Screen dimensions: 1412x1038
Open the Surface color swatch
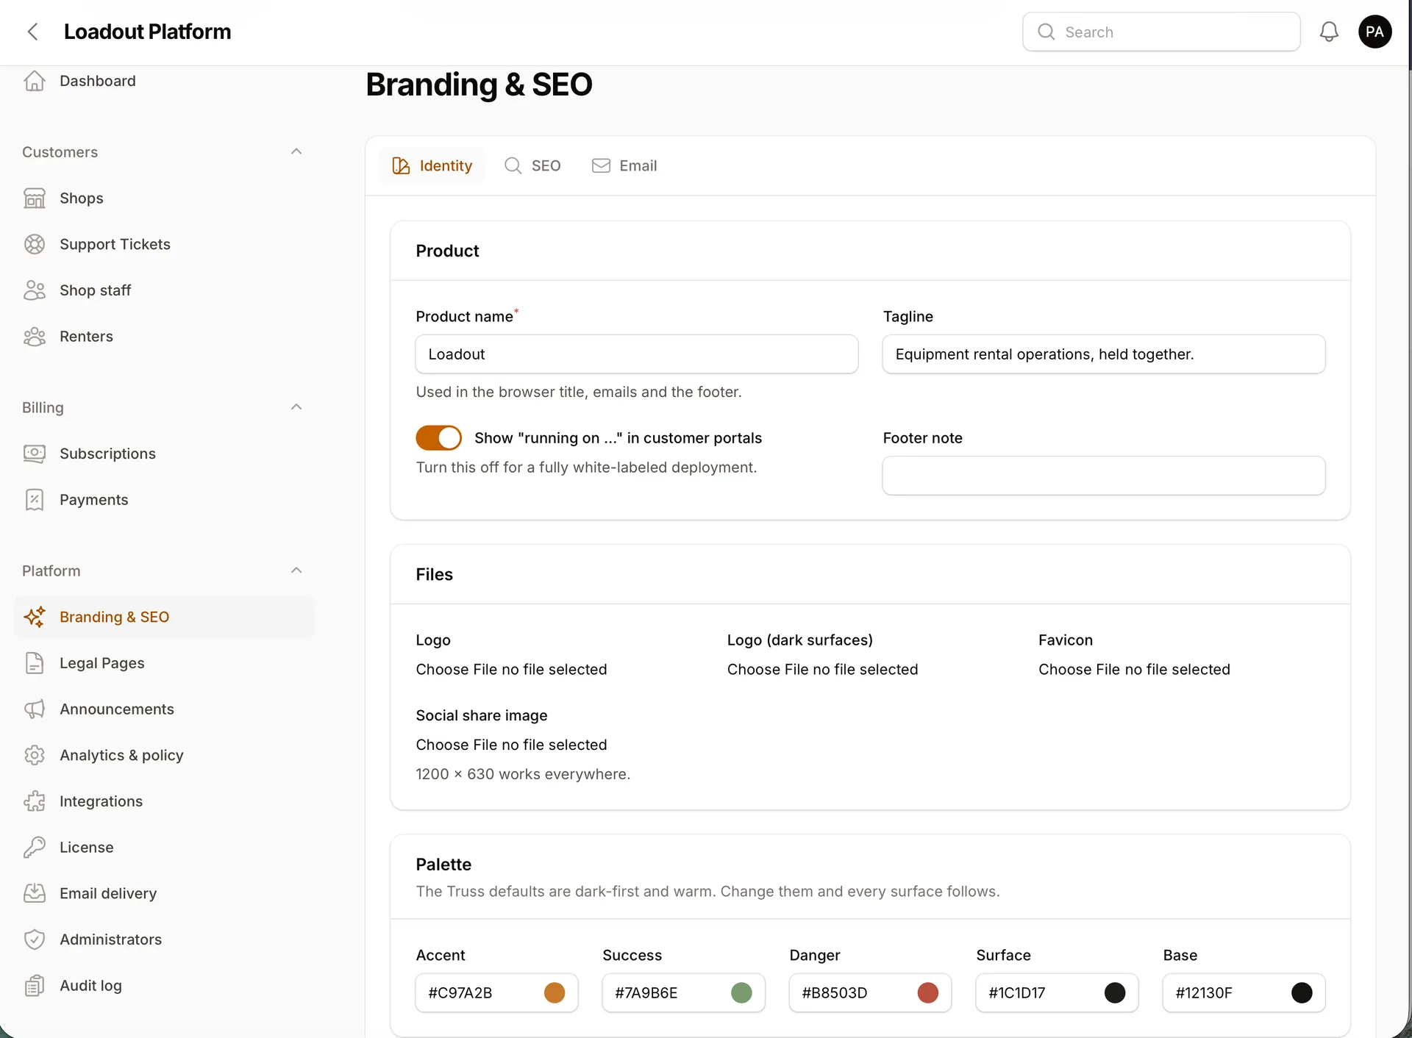coord(1115,993)
